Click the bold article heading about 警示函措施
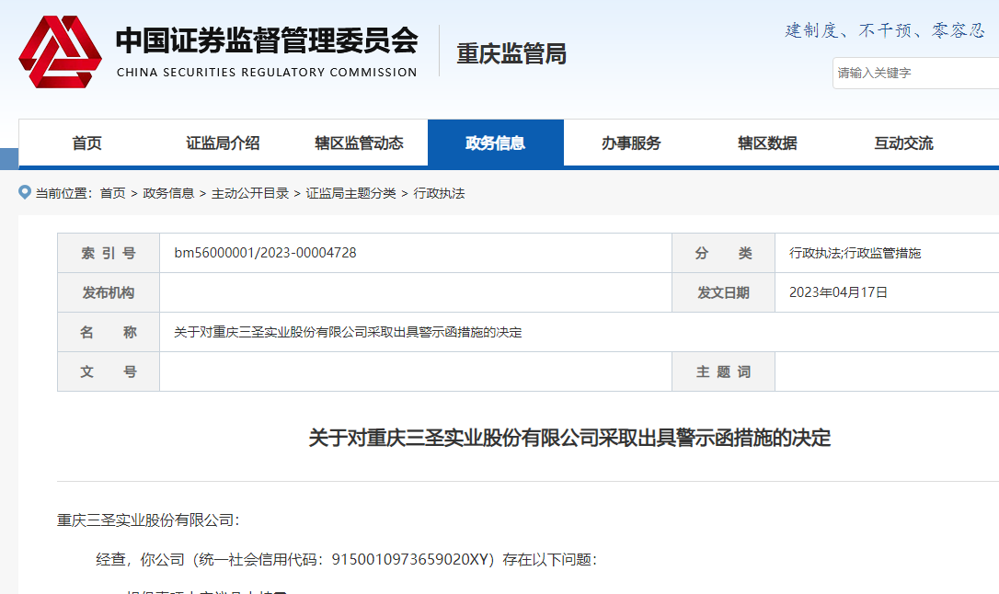 click(x=569, y=438)
